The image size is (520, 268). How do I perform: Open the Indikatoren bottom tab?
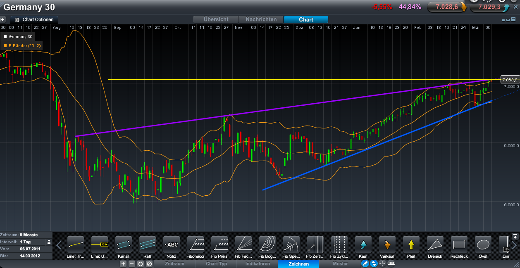click(x=257, y=263)
